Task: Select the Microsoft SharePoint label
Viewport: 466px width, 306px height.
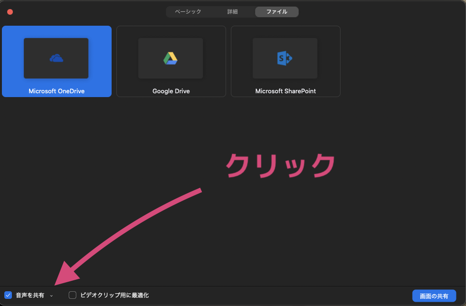Action: point(286,91)
